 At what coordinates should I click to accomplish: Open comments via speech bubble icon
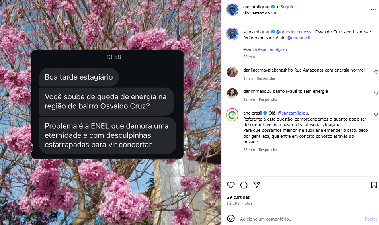[244, 185]
